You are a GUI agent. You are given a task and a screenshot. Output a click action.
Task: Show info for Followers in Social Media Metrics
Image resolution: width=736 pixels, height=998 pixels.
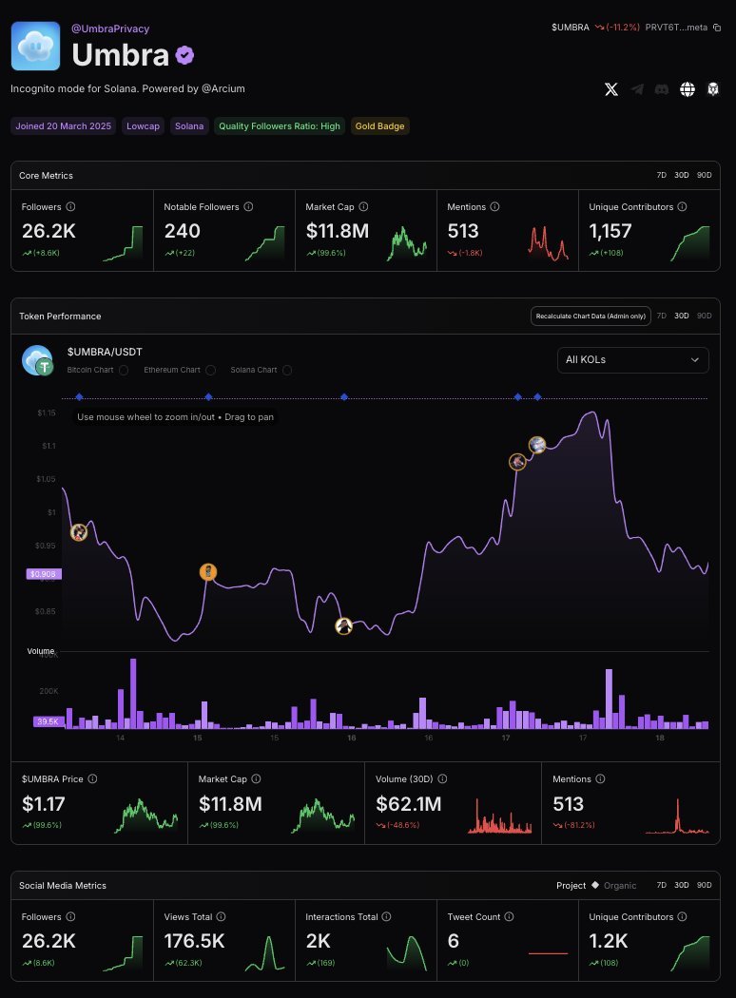pos(70,916)
